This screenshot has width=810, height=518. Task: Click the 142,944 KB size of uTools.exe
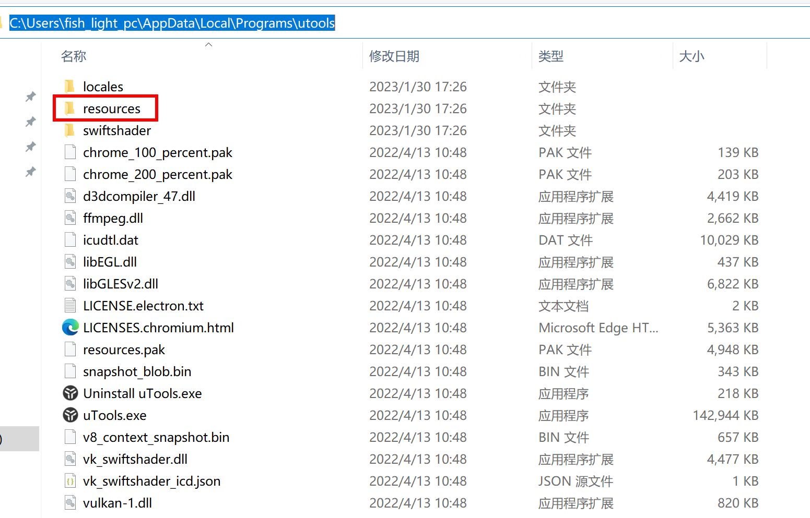pyautogui.click(x=725, y=415)
